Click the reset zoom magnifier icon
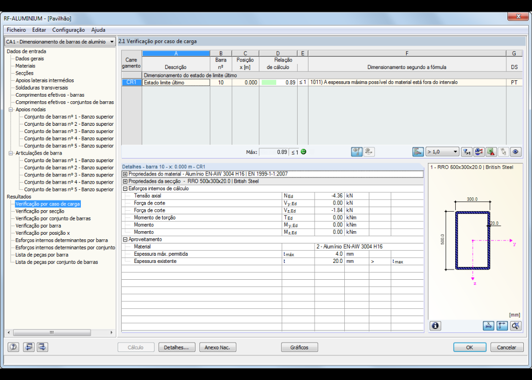The image size is (532, 380). click(516, 326)
